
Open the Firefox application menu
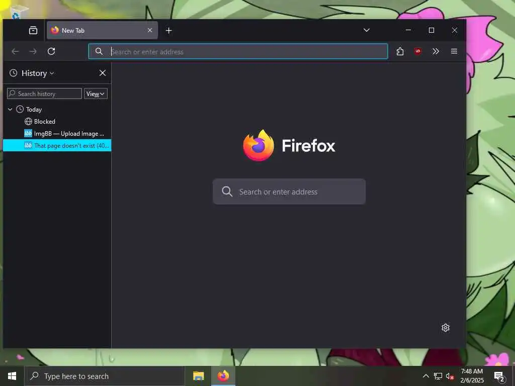point(454,51)
